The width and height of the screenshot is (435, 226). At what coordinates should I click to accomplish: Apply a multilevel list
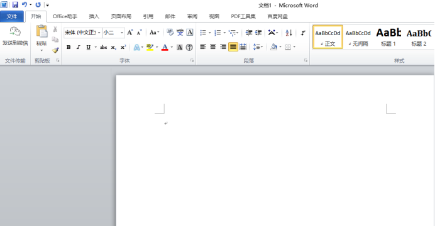pyautogui.click(x=232, y=33)
